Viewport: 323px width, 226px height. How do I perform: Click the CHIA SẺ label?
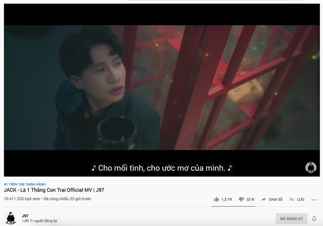275,199
